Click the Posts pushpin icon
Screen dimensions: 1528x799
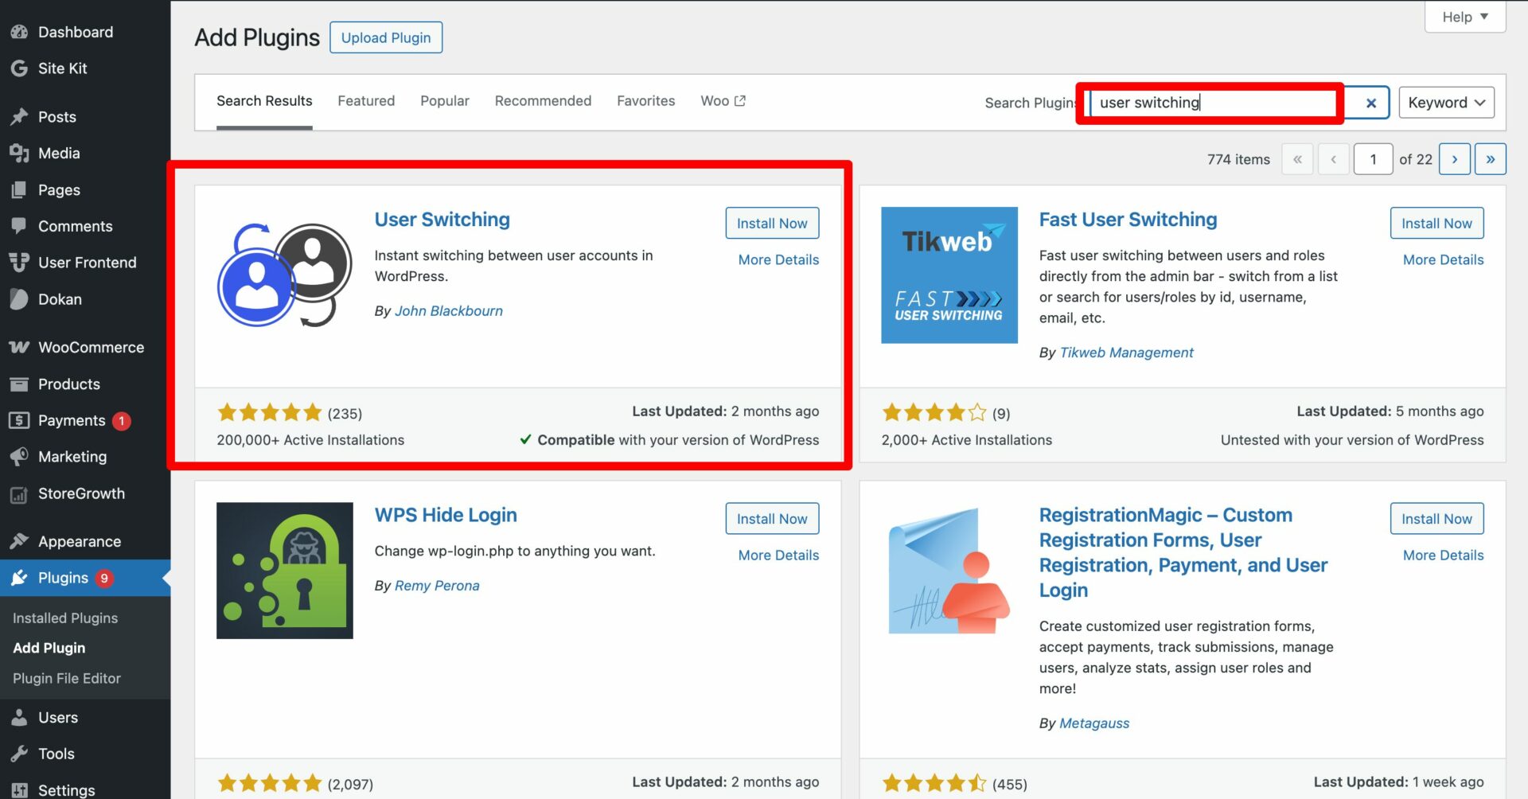pyautogui.click(x=19, y=117)
